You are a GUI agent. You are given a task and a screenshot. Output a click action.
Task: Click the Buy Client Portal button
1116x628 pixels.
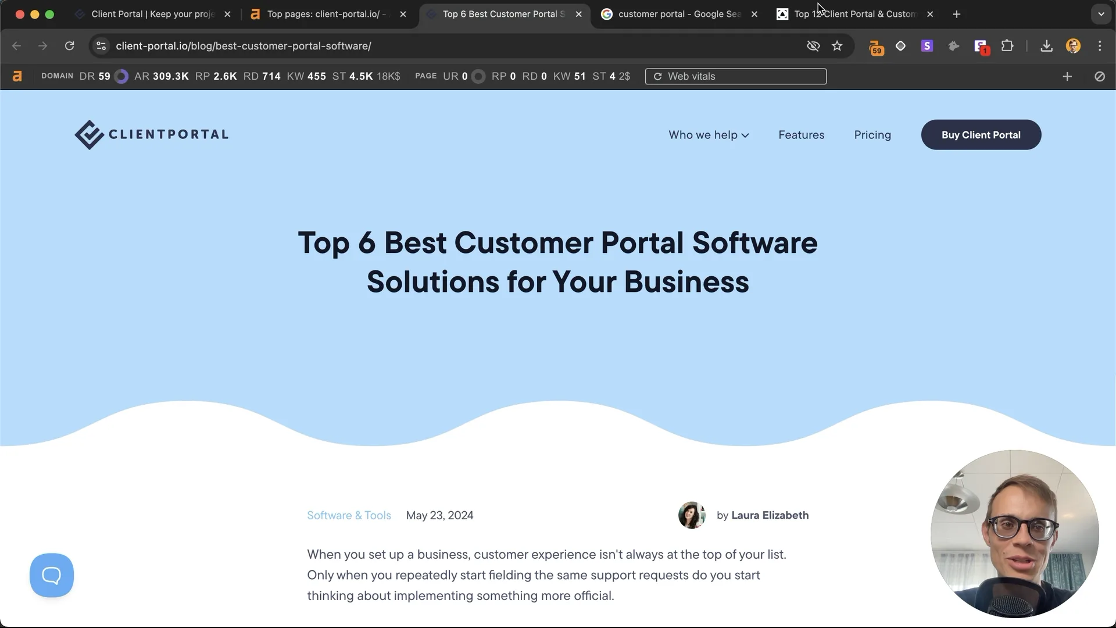pos(981,135)
